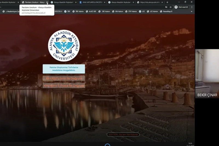Open the NewsMapJS bookmark
219x146 pixels.
tap(166, 12)
